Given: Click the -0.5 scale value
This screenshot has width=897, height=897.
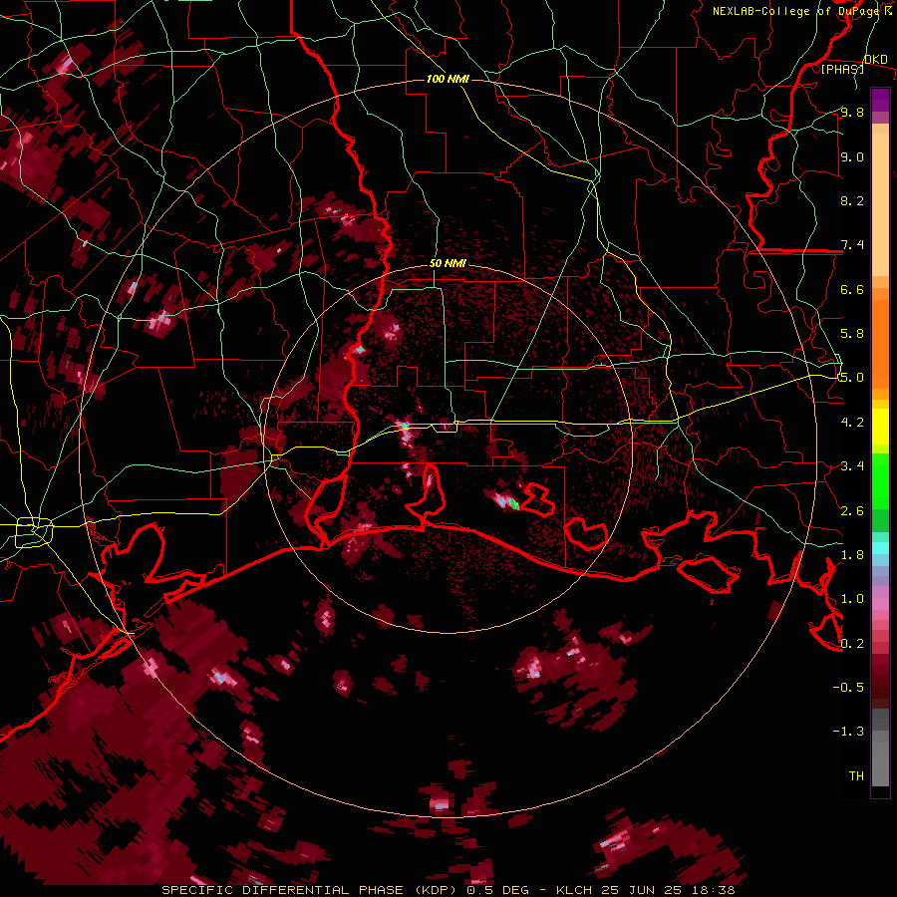Looking at the screenshot, I should (848, 688).
